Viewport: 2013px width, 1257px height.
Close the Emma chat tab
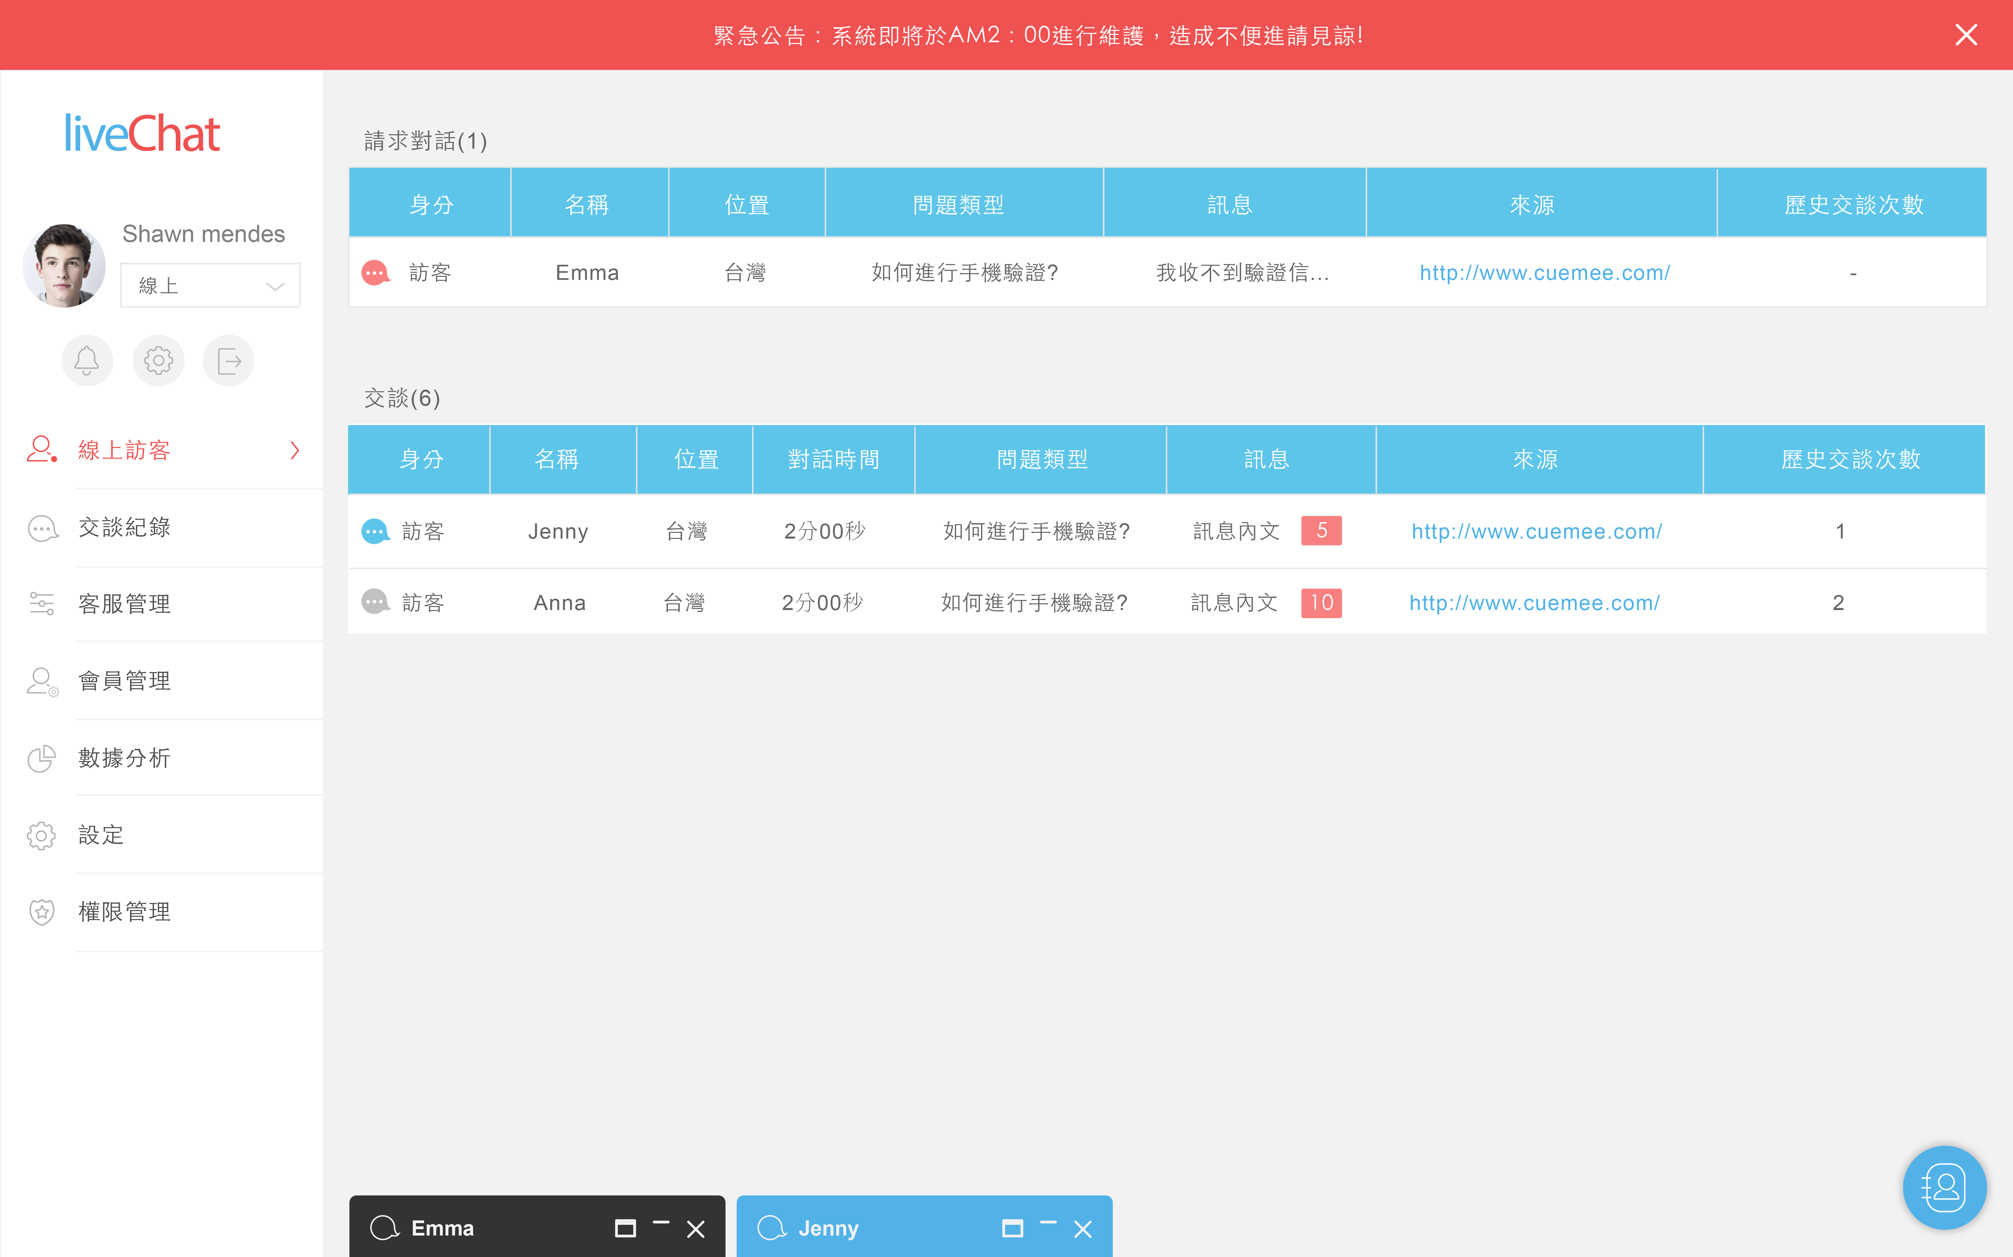(695, 1229)
